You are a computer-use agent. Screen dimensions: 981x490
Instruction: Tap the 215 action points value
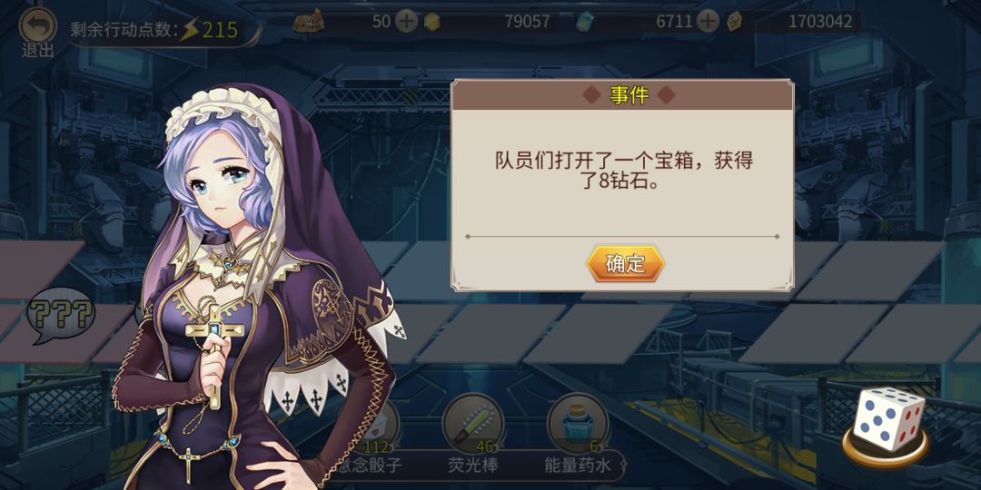[219, 29]
